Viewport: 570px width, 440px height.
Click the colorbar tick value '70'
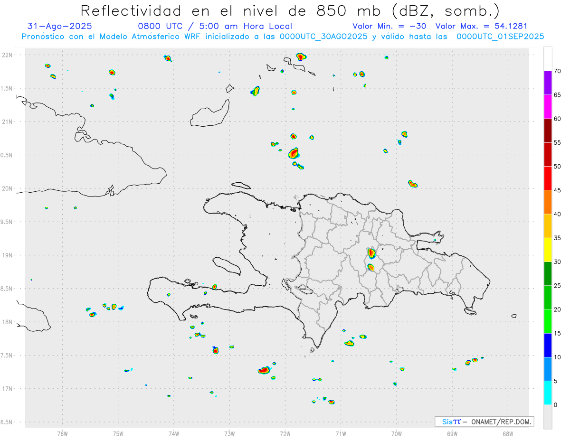(x=558, y=71)
